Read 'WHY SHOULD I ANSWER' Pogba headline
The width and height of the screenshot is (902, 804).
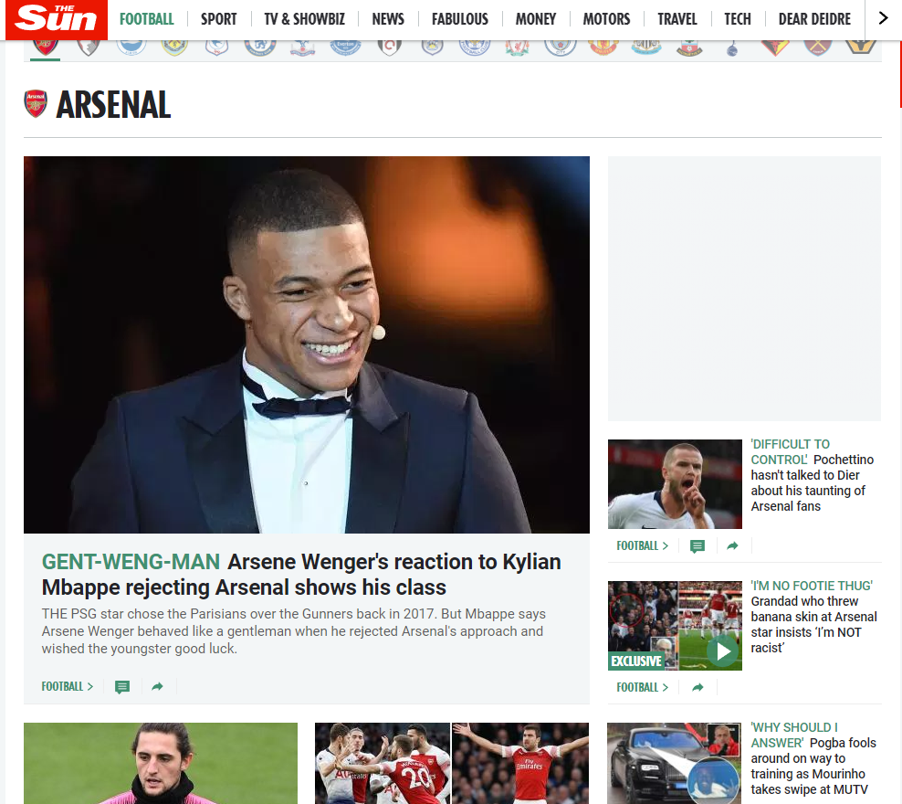coord(813,758)
